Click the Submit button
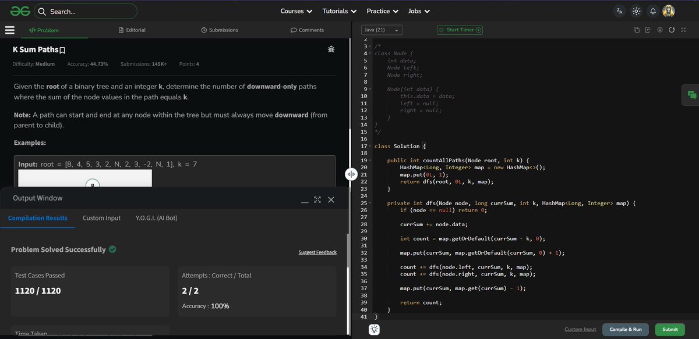This screenshot has width=699, height=339. (x=670, y=329)
